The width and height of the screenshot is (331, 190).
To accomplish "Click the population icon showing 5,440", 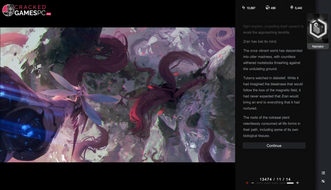I will point(292,7).
